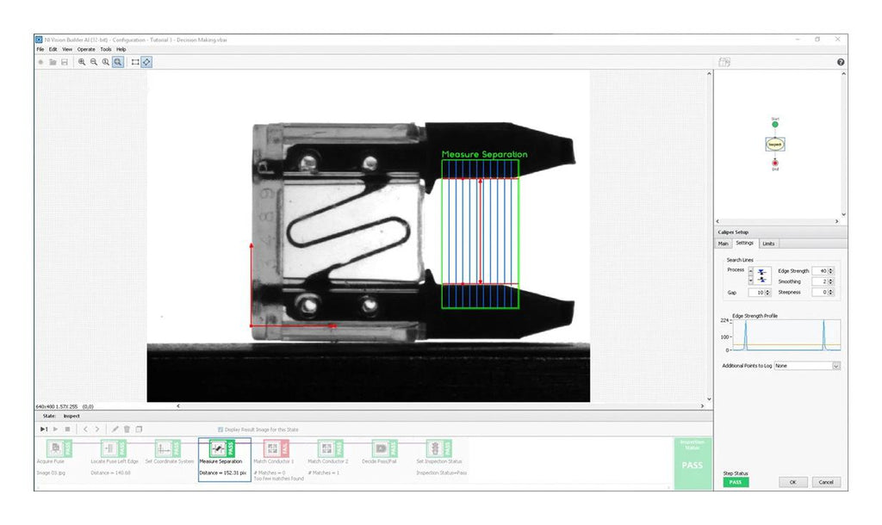This screenshot has width=882, height=525.
Task: Select the zoom-to-fit magnifier tool
Action: point(117,62)
